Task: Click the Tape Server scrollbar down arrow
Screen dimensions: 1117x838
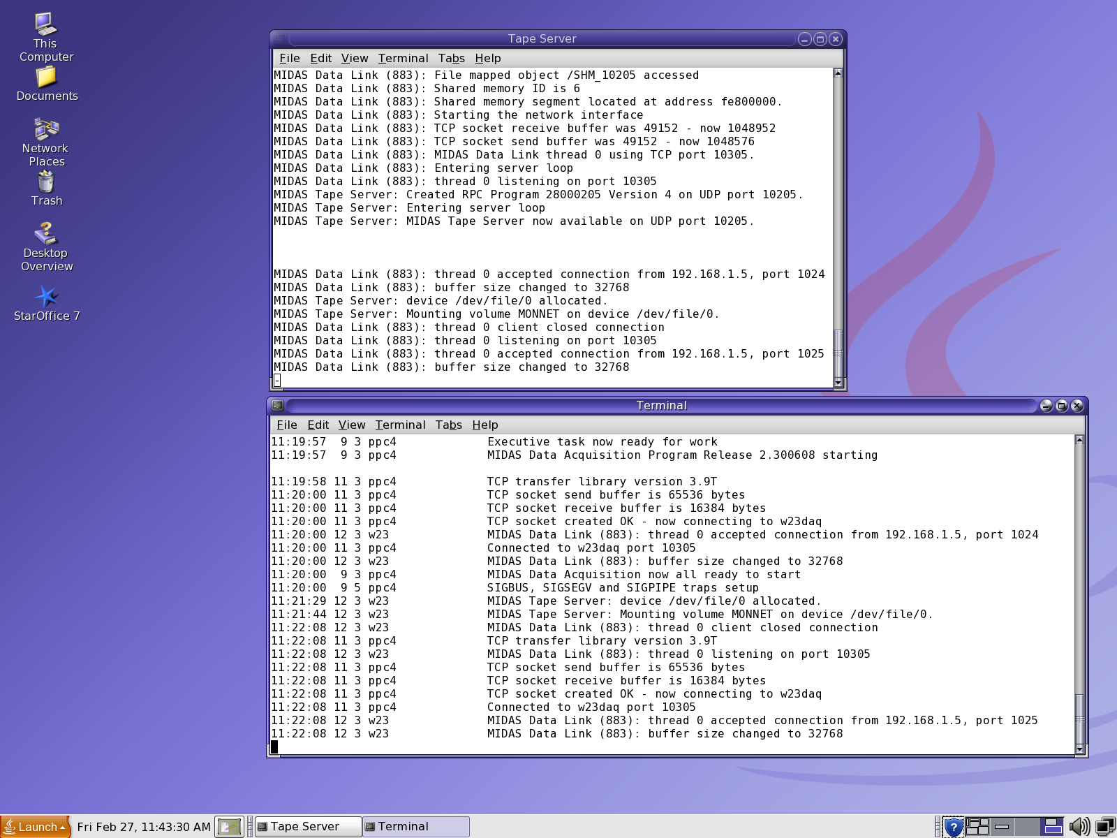Action: tap(838, 383)
